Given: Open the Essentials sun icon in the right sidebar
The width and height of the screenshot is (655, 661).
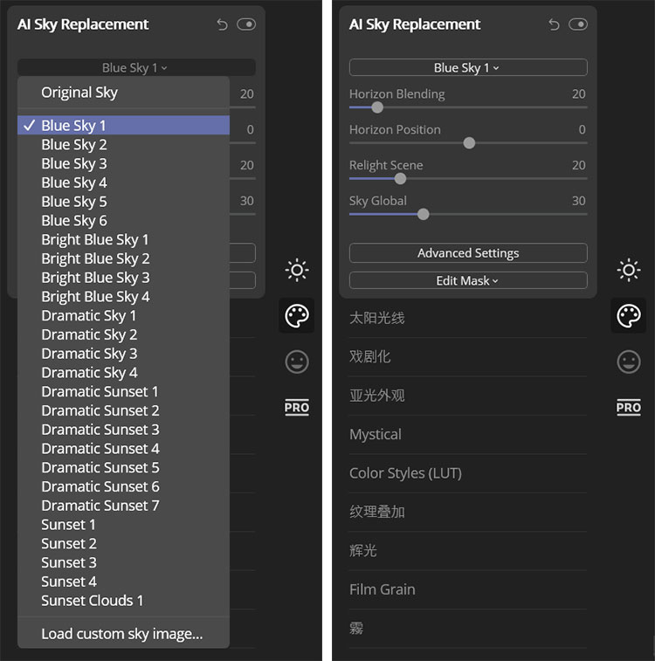Looking at the screenshot, I should click(629, 270).
